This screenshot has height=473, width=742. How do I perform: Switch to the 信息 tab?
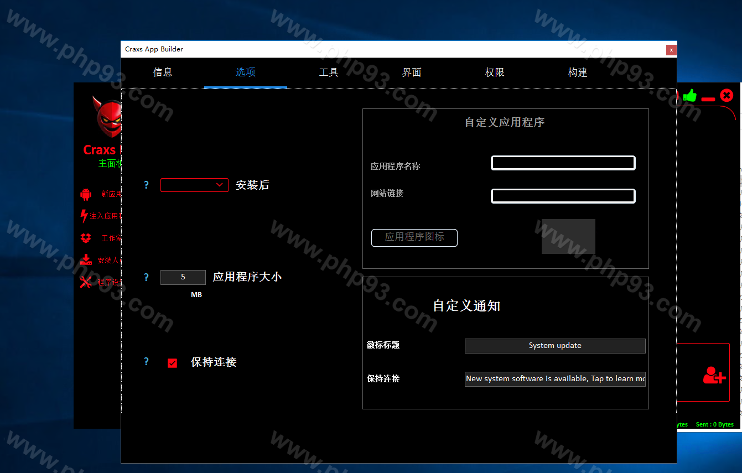pos(163,72)
